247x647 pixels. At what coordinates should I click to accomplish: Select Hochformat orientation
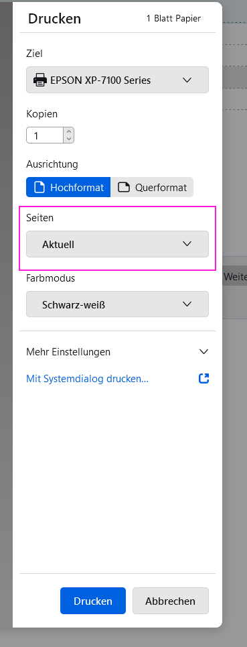pyautogui.click(x=68, y=188)
